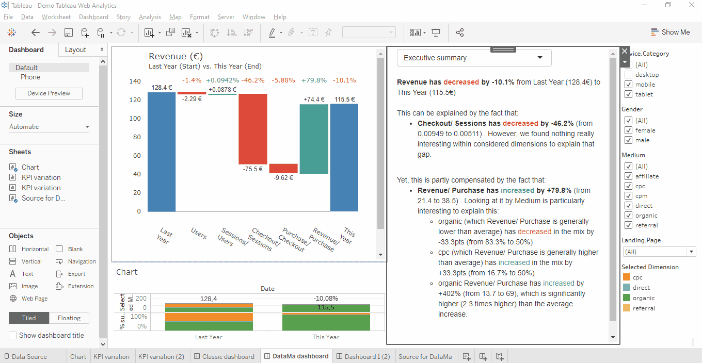Viewport: 702px width, 363px height.
Task: Click the New Worksheet toolbar icon
Action: tap(149, 32)
